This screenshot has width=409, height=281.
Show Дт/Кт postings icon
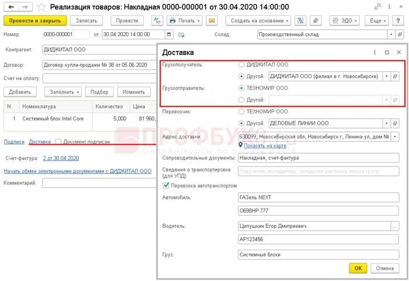click(x=157, y=20)
